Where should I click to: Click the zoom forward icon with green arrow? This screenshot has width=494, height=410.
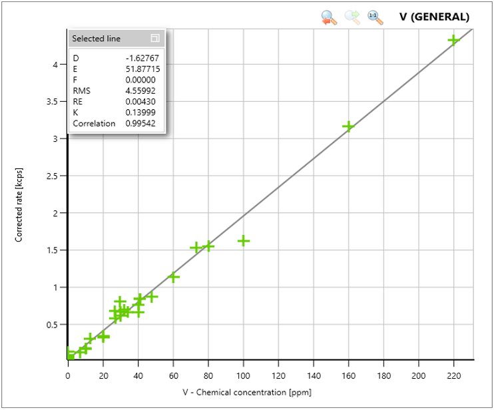pyautogui.click(x=352, y=18)
